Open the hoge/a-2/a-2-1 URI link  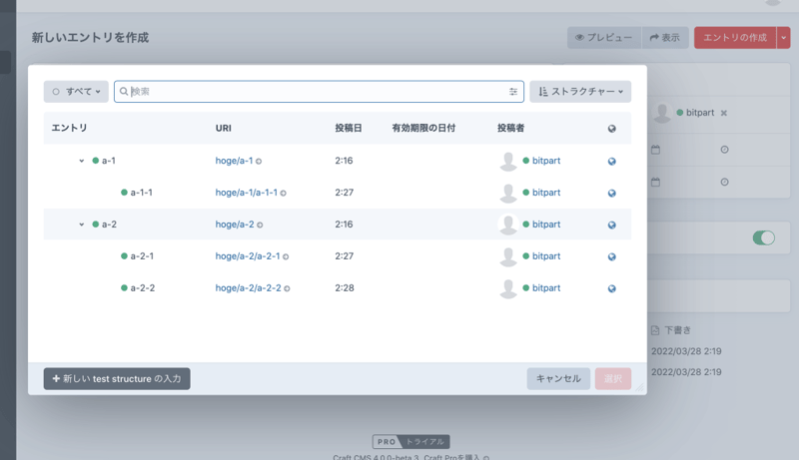247,256
